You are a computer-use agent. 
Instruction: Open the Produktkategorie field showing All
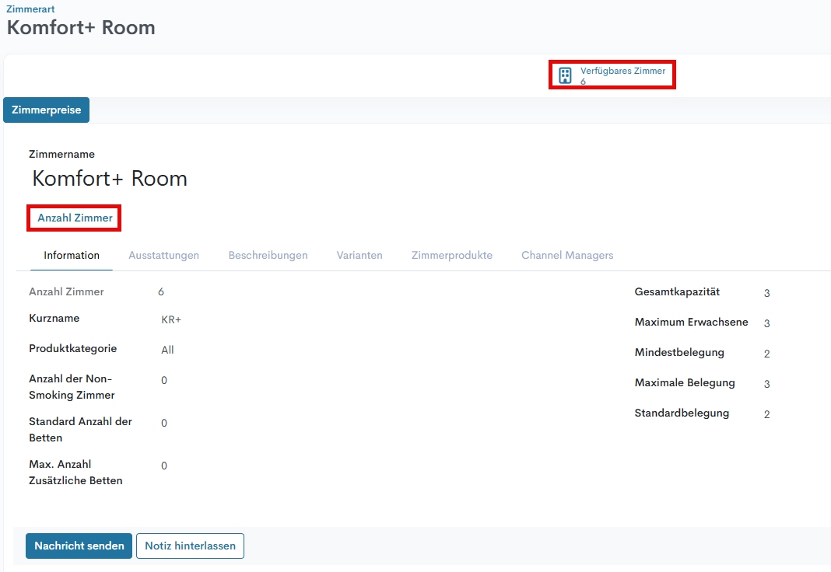(x=168, y=350)
